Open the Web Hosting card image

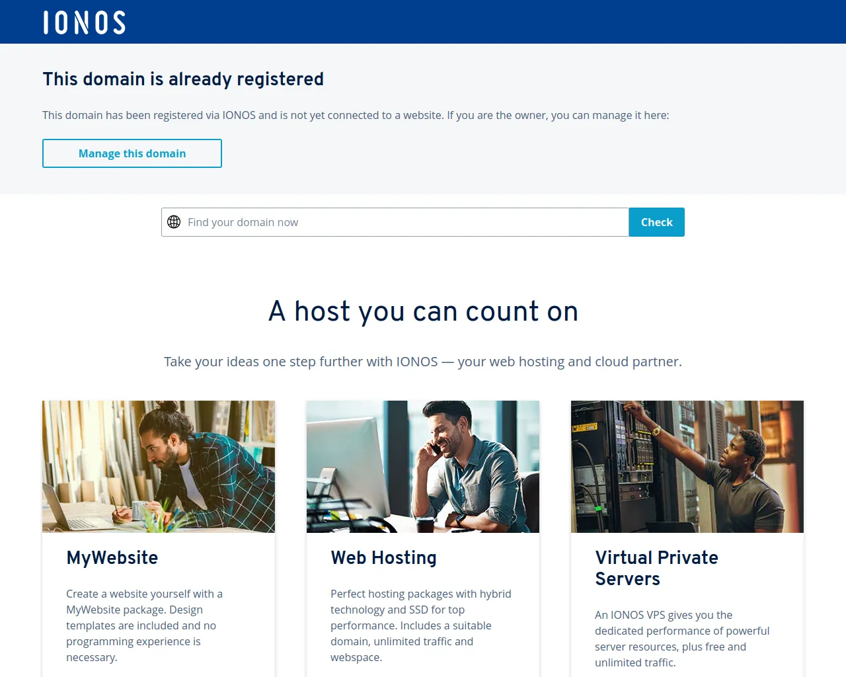pos(423,467)
